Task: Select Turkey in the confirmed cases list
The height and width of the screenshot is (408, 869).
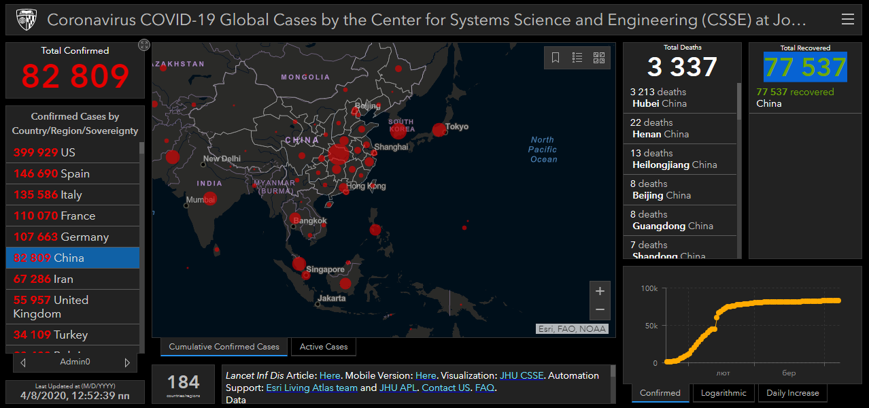Action: coord(73,335)
